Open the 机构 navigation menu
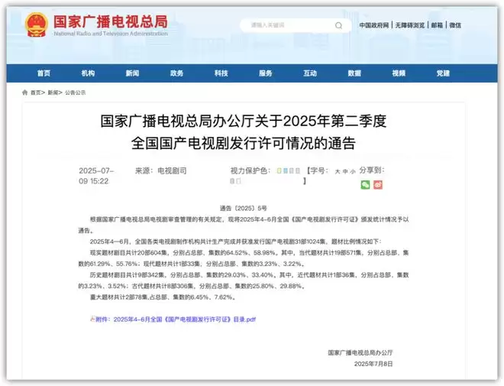 click(88, 73)
